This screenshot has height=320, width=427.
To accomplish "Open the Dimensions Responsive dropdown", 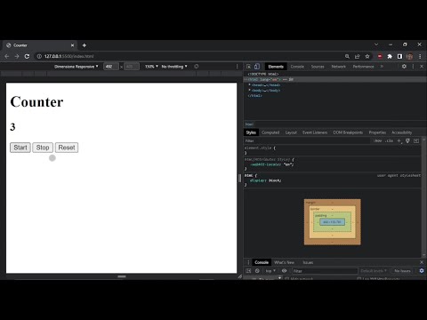I will 76,67.
